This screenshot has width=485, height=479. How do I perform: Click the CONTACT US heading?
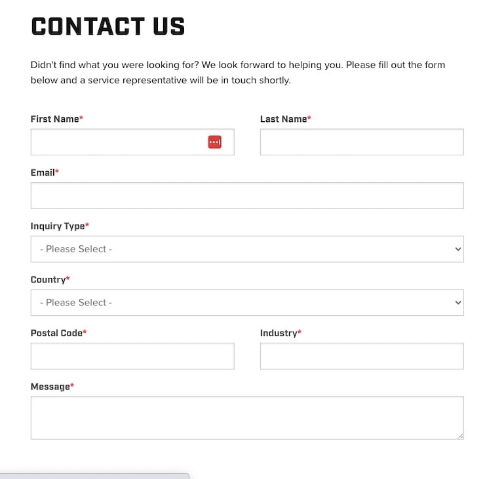(x=108, y=27)
